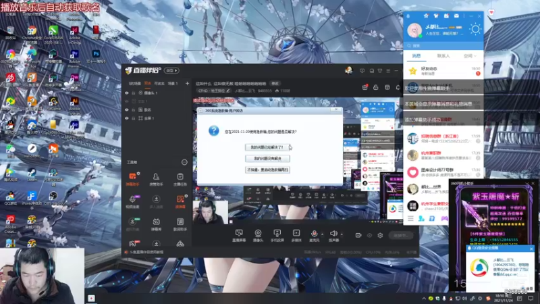
Task: Switch to the 可改名 scene tab
Action: coord(159,83)
